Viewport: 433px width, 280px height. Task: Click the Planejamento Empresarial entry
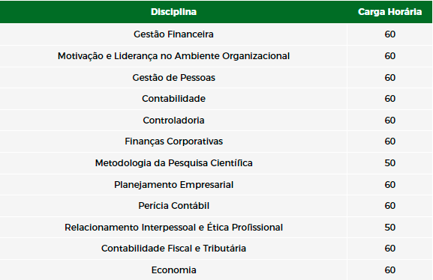pyautogui.click(x=173, y=185)
